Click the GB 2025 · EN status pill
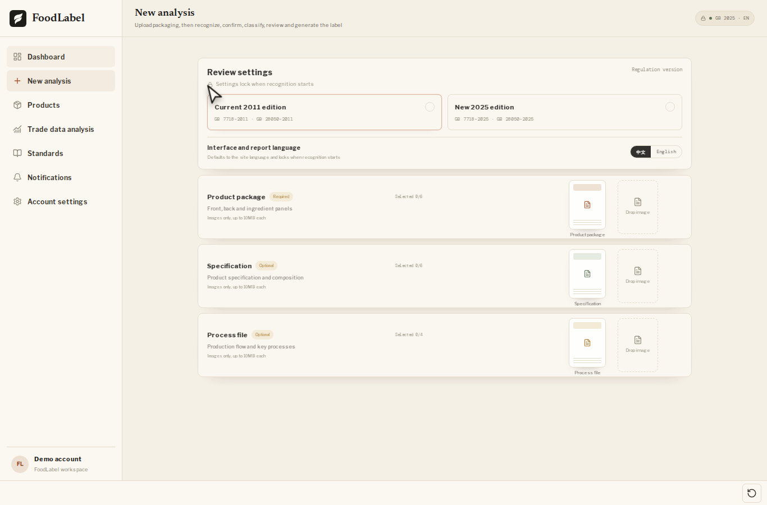Screen dimensions: 767x505 click(x=725, y=19)
